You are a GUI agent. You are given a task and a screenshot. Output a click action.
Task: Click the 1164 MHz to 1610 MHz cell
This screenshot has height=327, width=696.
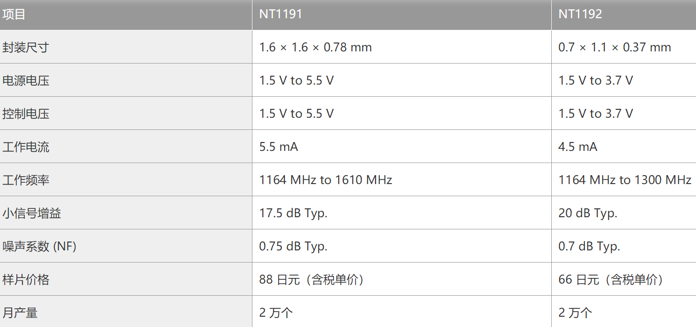click(x=326, y=180)
